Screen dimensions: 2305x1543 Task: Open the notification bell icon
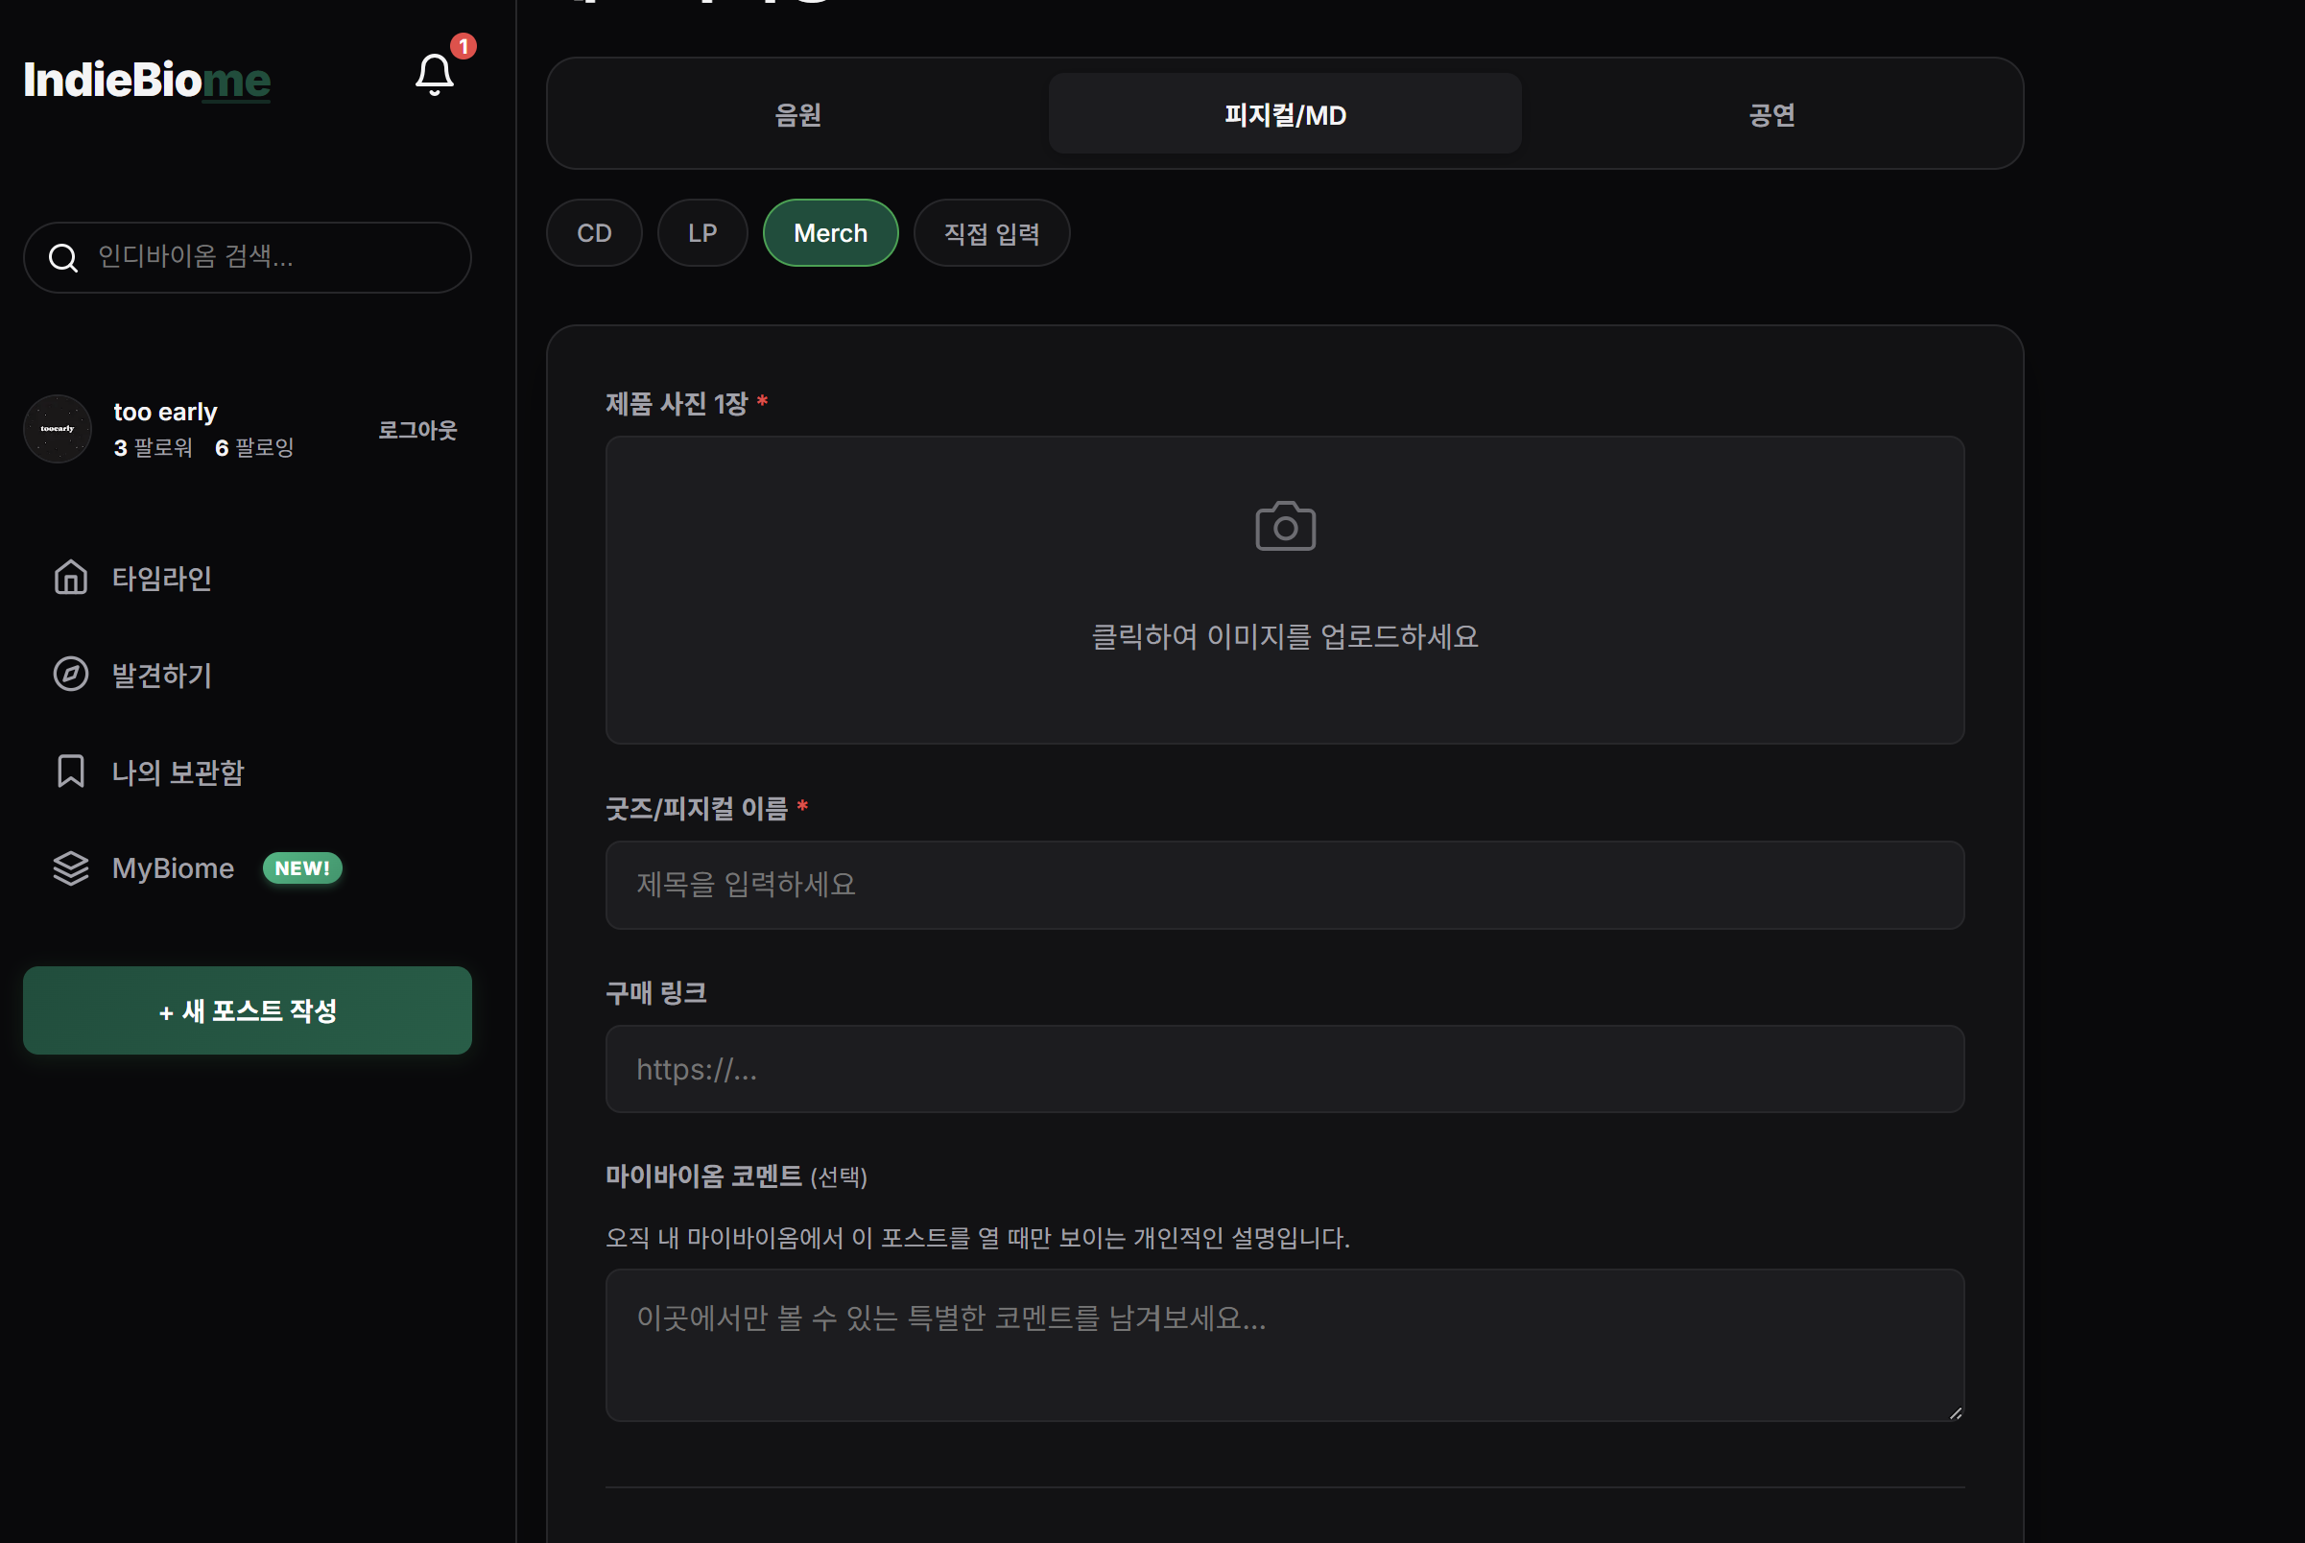434,75
